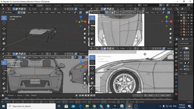
Task: Open the Tool properties tab
Action: 176,44
